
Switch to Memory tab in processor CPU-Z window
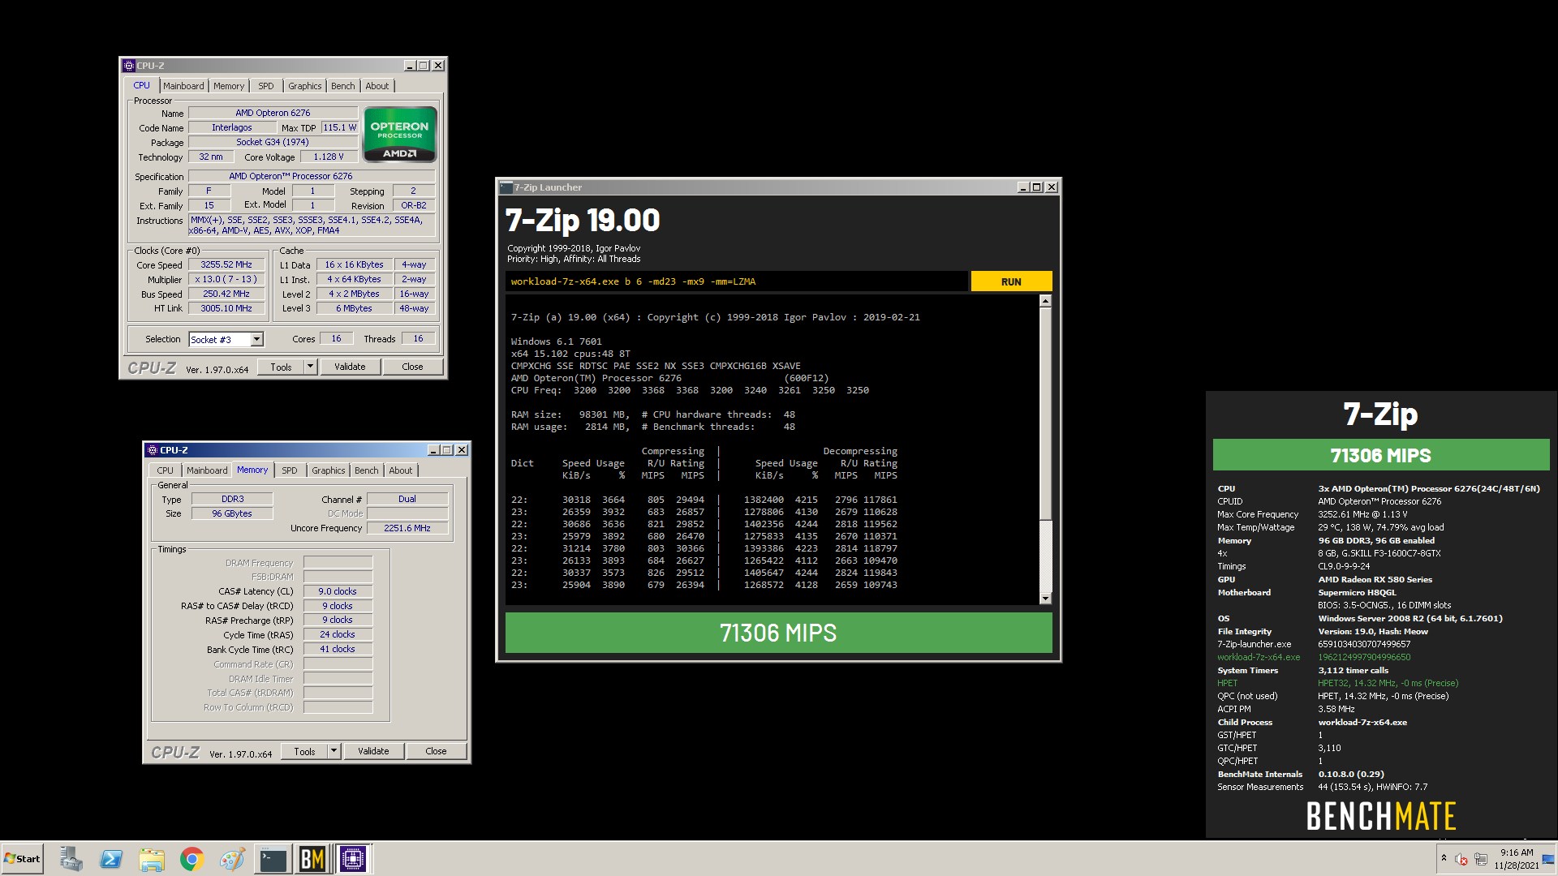tap(229, 86)
